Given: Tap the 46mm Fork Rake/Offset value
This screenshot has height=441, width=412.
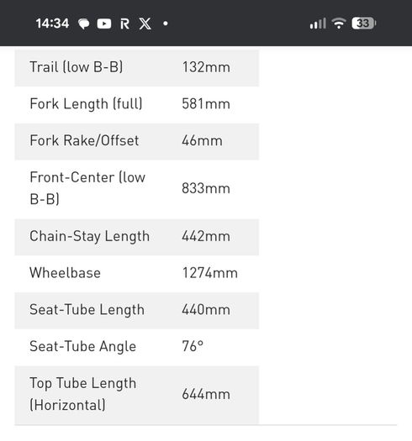Looking at the screenshot, I should (202, 140).
